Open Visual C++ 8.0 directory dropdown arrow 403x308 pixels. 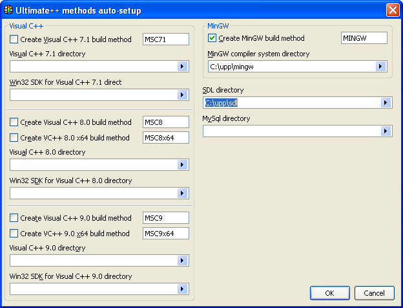(182, 165)
